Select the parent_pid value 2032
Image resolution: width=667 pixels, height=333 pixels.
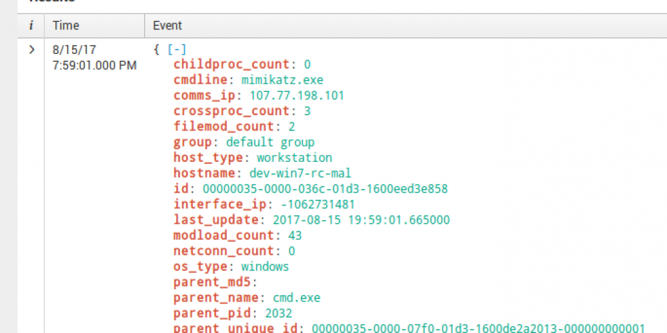pyautogui.click(x=279, y=313)
